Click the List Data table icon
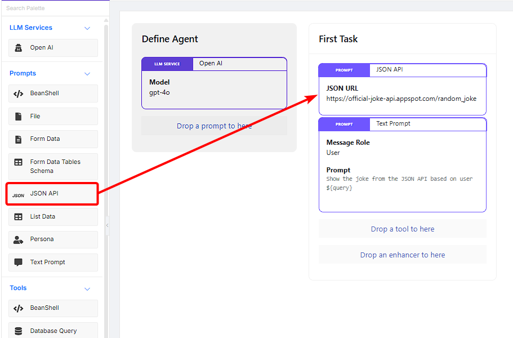513x338 pixels. coord(19,217)
